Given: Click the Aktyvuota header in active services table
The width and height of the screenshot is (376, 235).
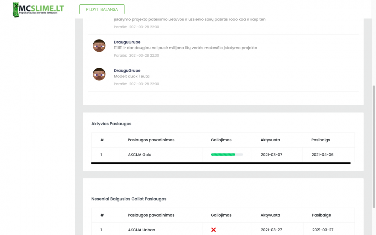Looking at the screenshot, I should (270, 140).
